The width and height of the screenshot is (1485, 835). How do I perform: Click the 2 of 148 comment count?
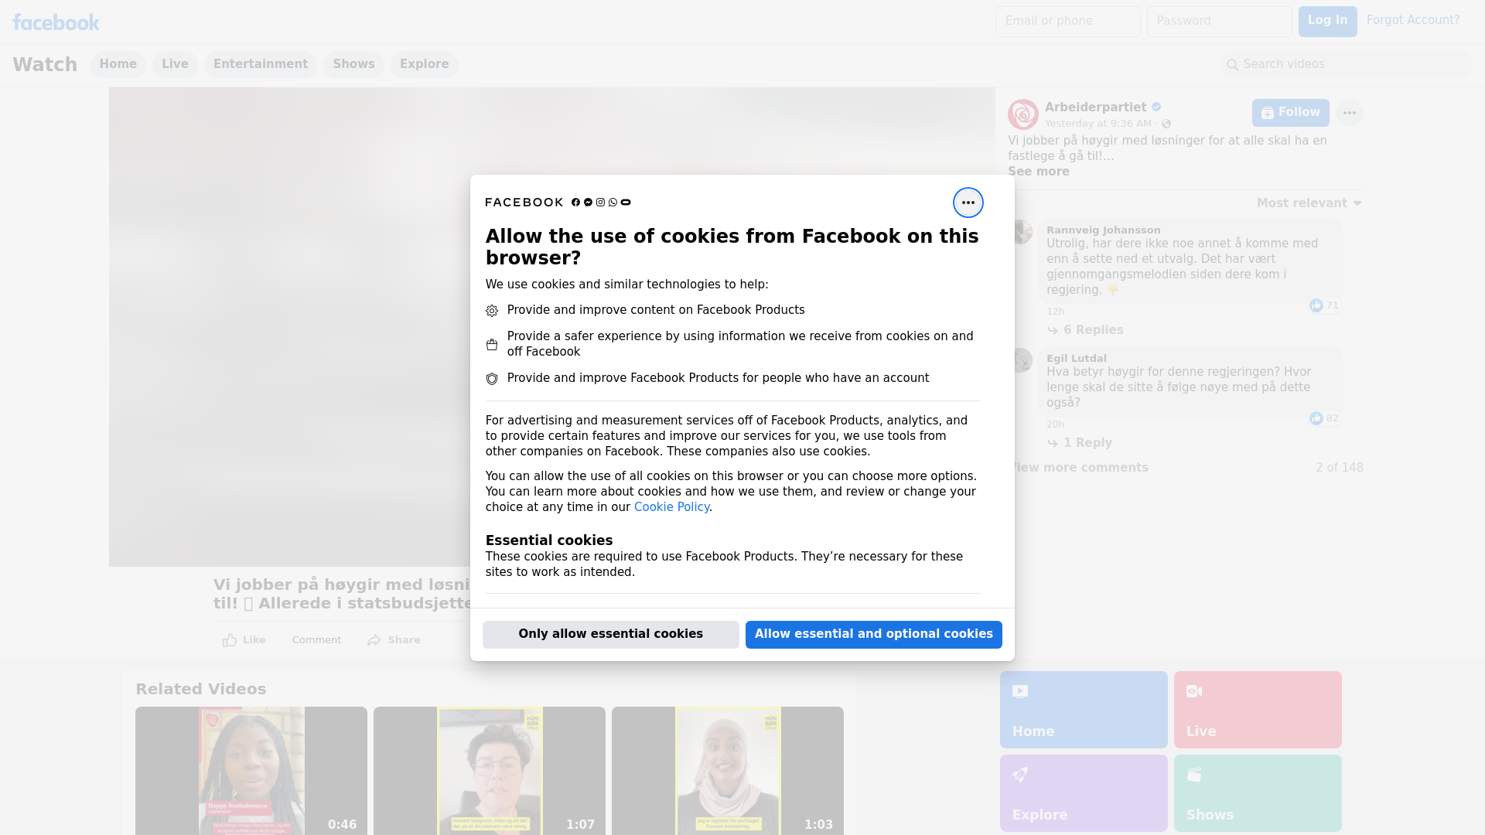click(1339, 468)
